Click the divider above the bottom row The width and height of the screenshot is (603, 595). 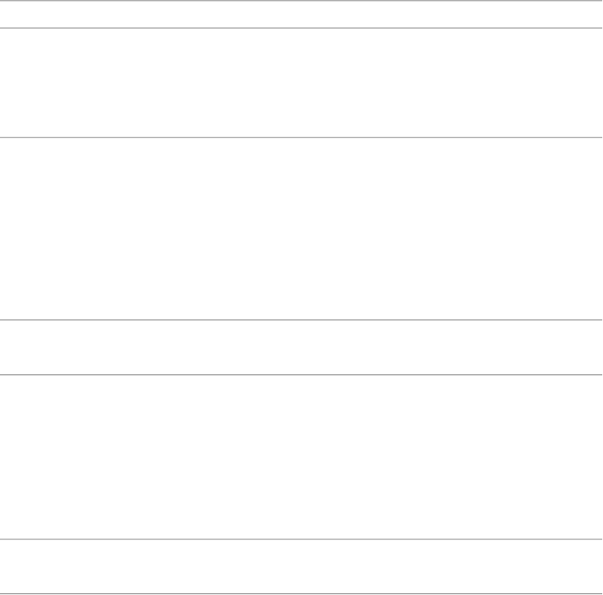click(x=301, y=540)
